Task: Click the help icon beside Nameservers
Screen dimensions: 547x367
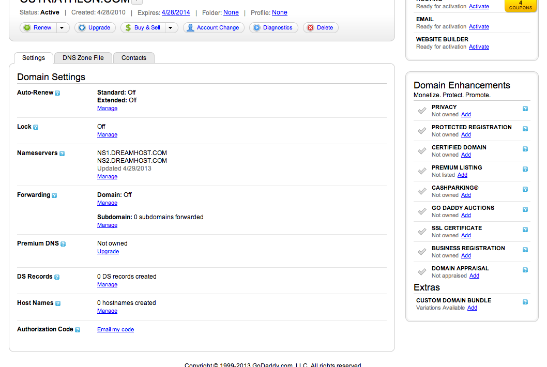Action: click(x=62, y=154)
